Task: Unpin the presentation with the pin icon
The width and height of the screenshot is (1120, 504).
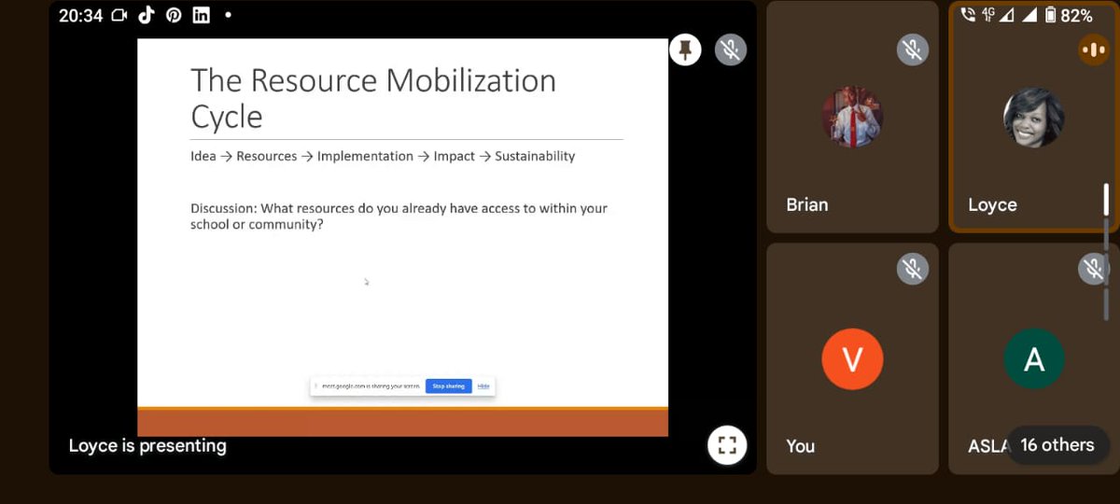Action: tap(685, 49)
